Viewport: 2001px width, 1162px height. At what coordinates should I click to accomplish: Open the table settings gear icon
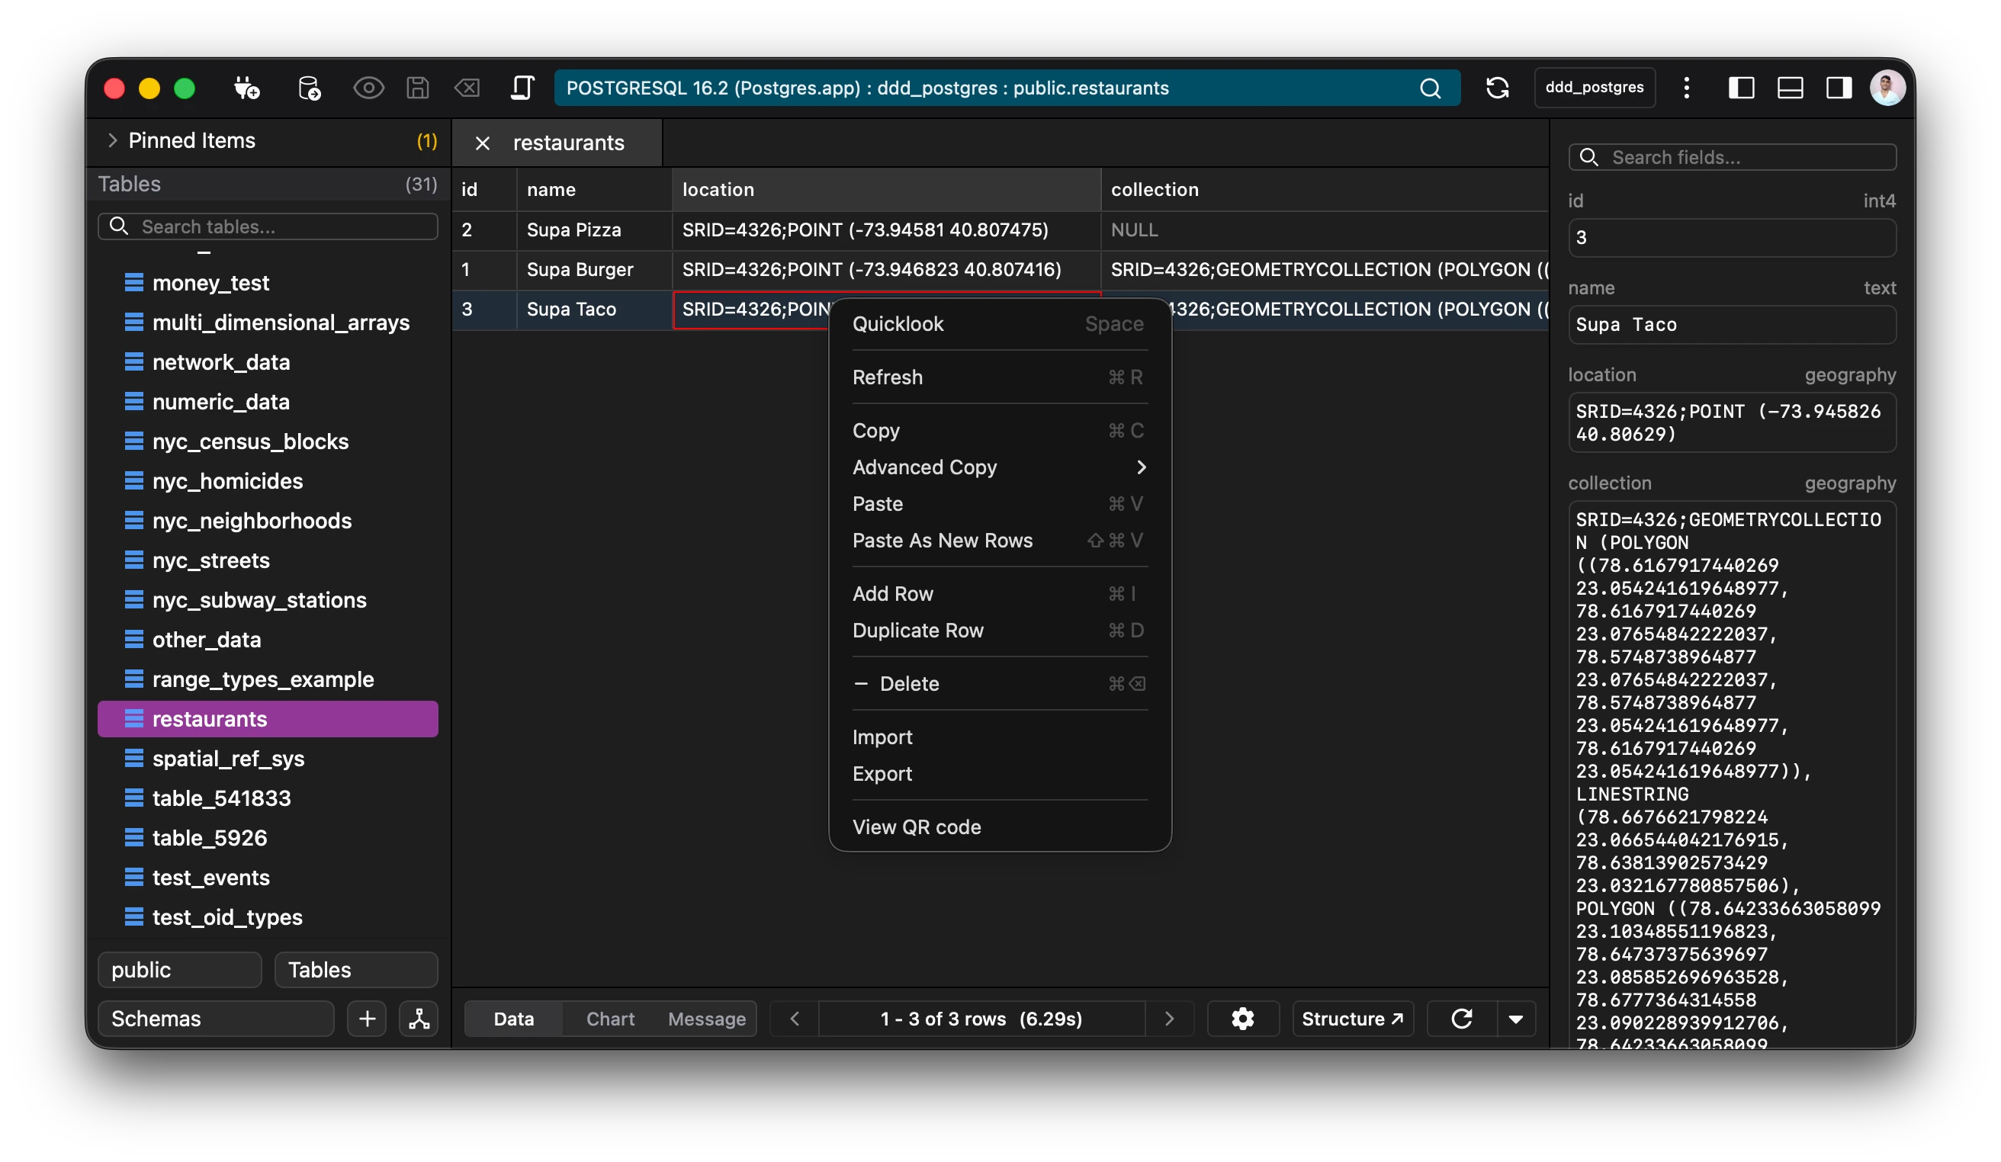coord(1243,1019)
